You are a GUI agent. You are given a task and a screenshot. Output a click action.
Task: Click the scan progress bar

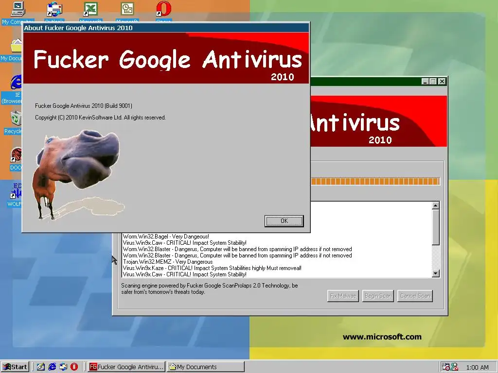[x=375, y=182]
